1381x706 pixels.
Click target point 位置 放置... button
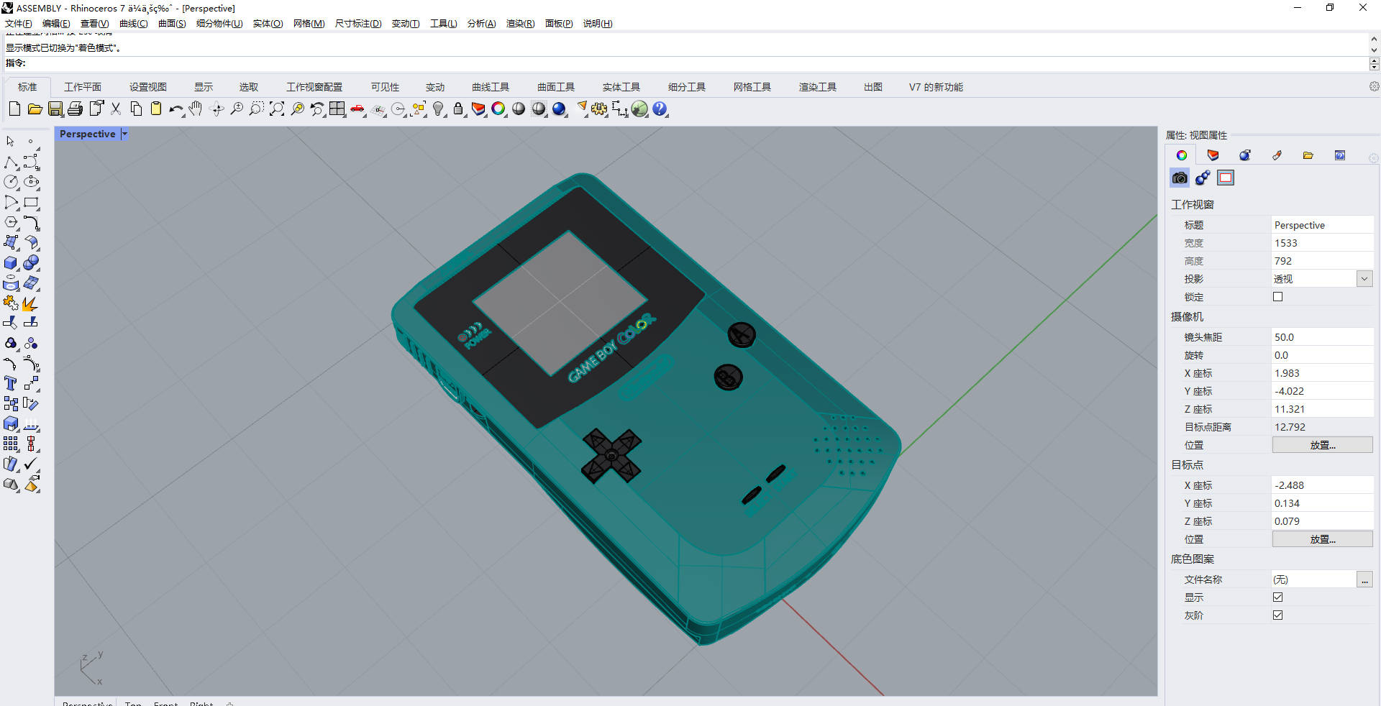point(1322,539)
